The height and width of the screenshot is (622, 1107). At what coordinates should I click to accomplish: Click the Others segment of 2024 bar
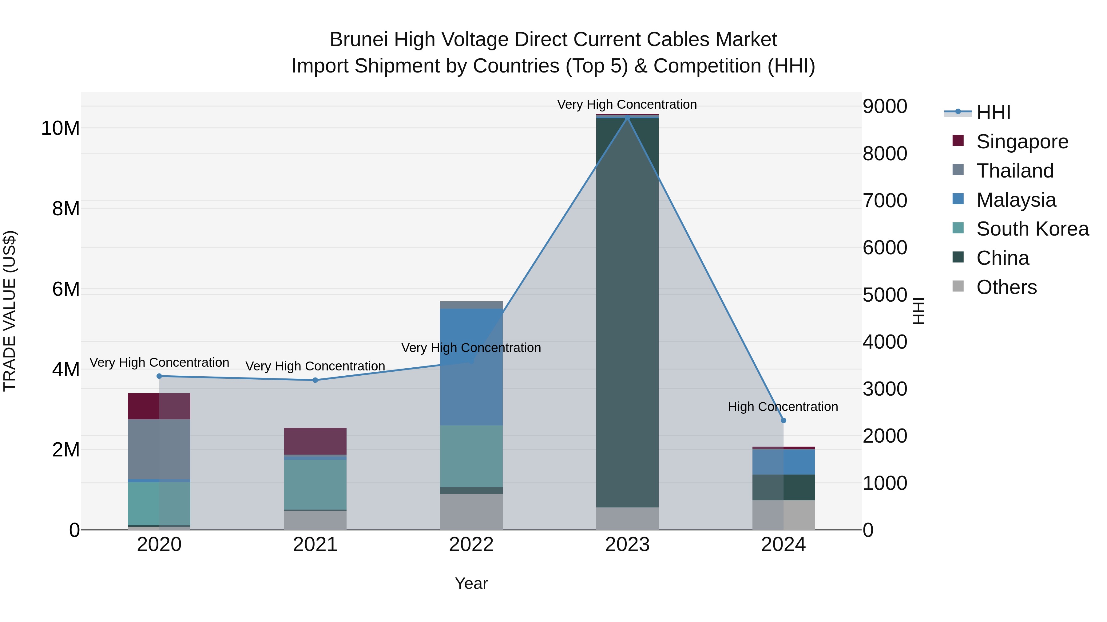point(784,515)
